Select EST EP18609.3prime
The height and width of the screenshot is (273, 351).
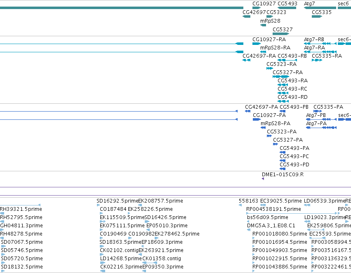point(143,246)
